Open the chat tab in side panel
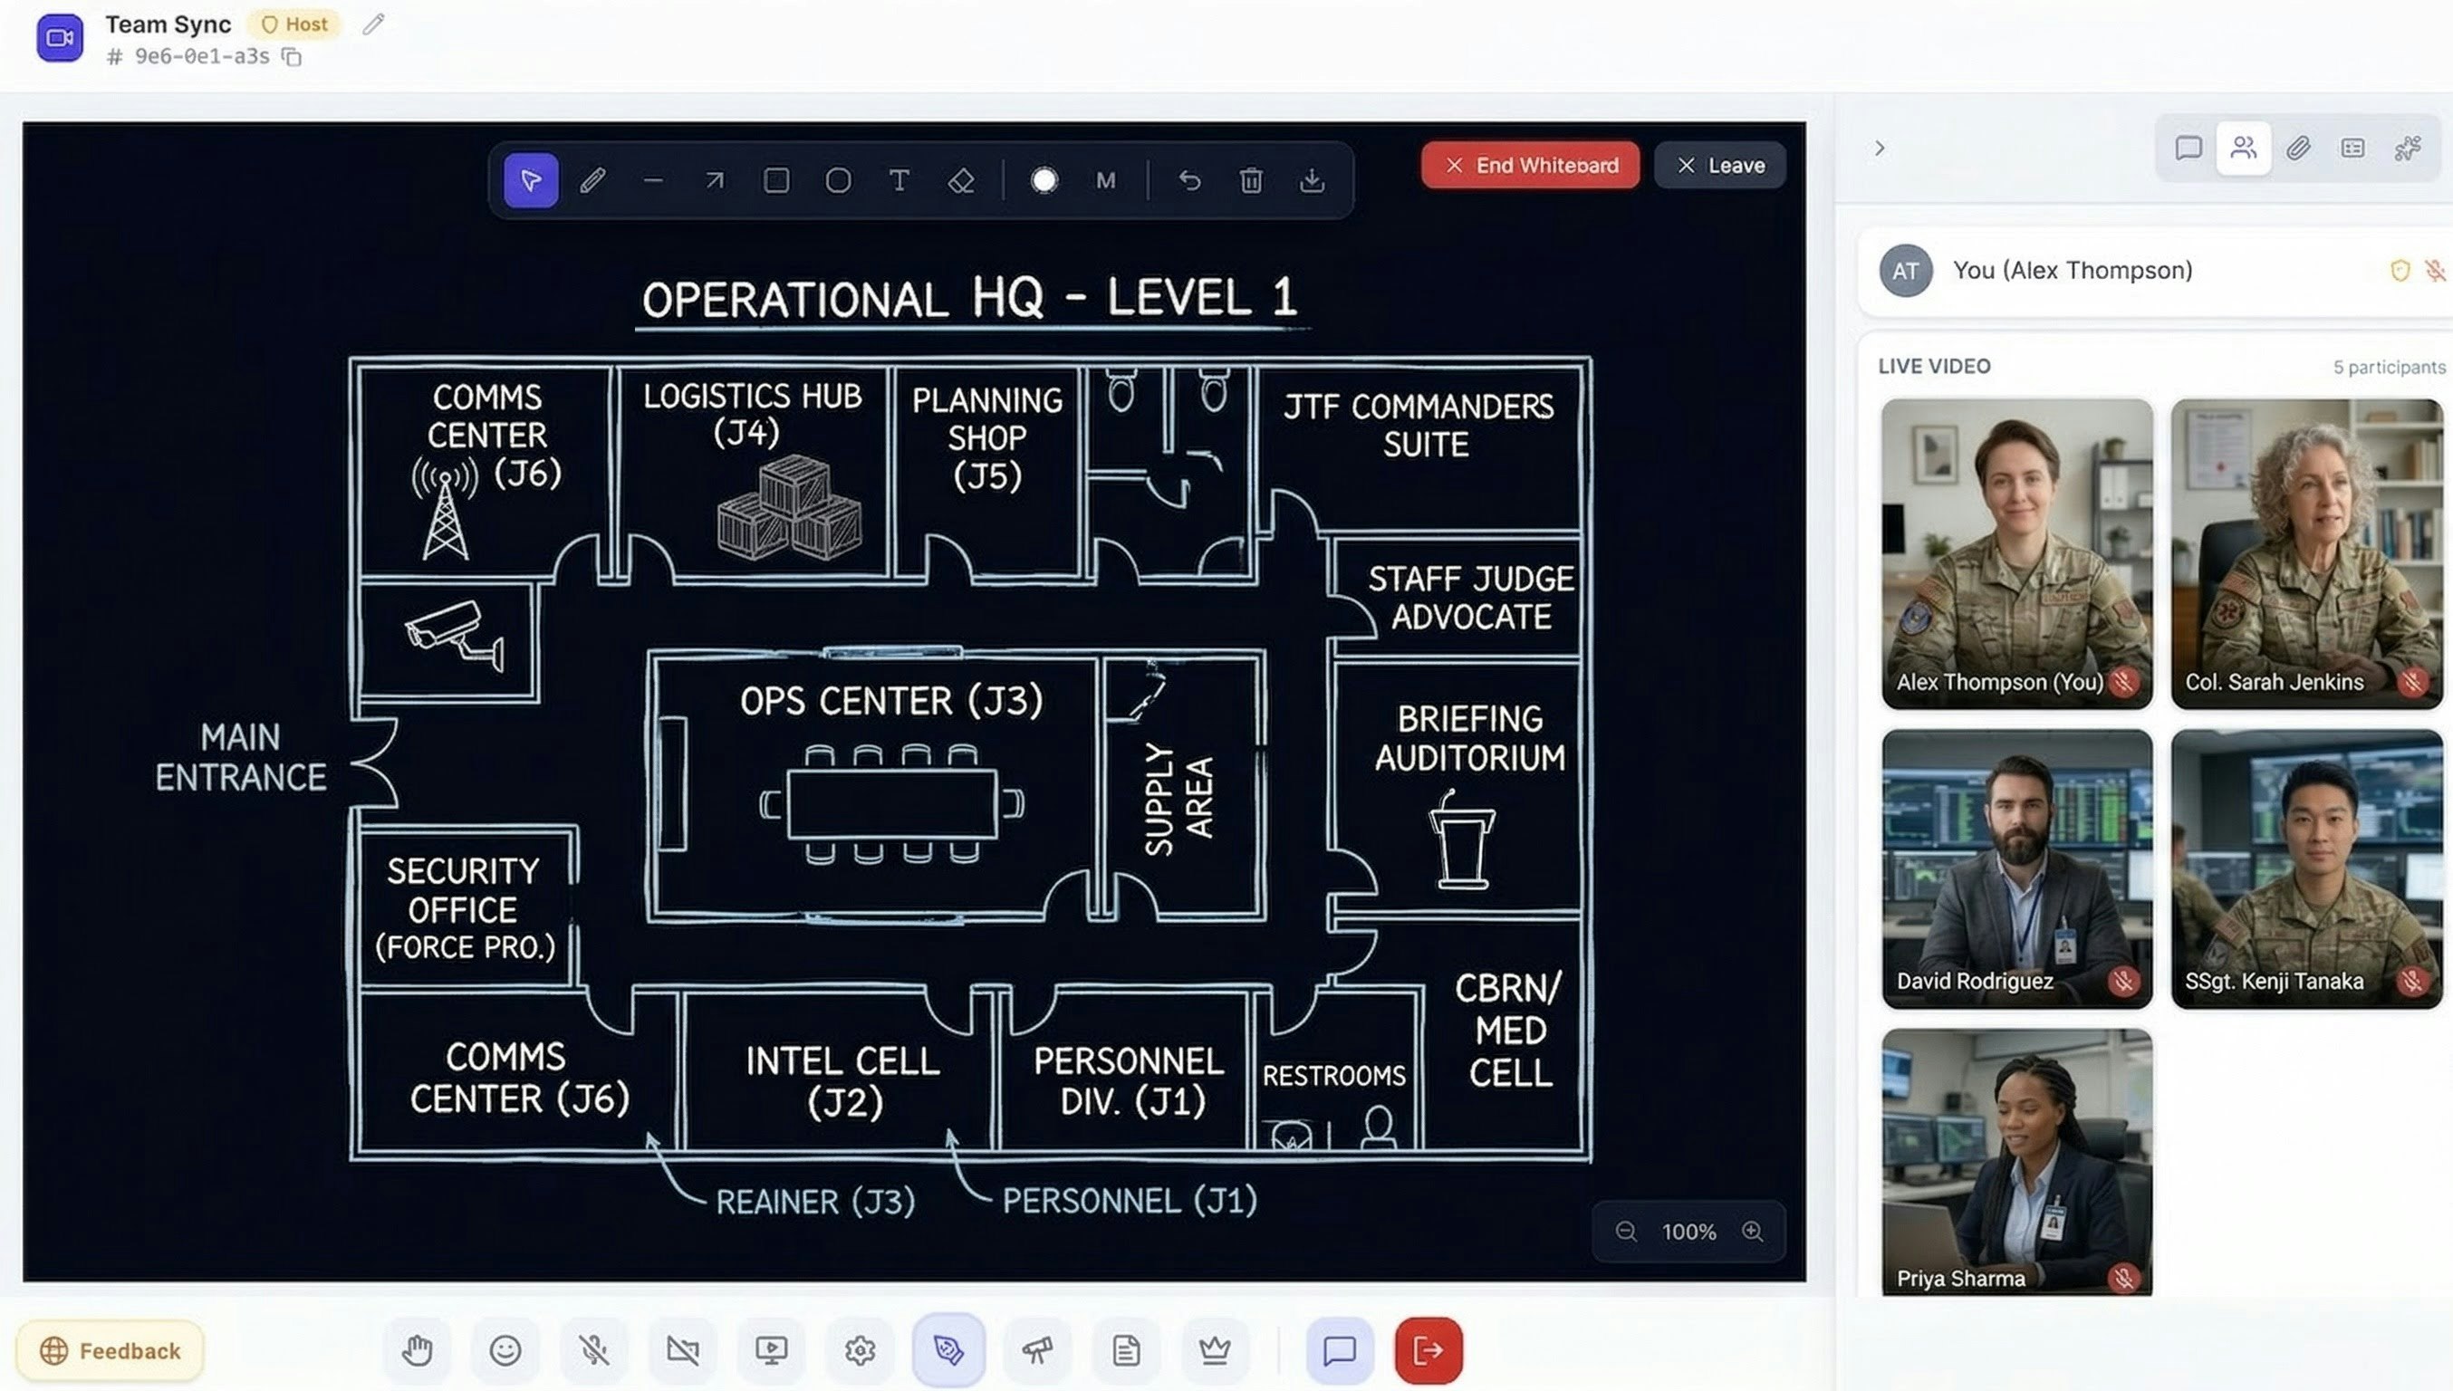This screenshot has width=2453, height=1391. [x=2188, y=149]
